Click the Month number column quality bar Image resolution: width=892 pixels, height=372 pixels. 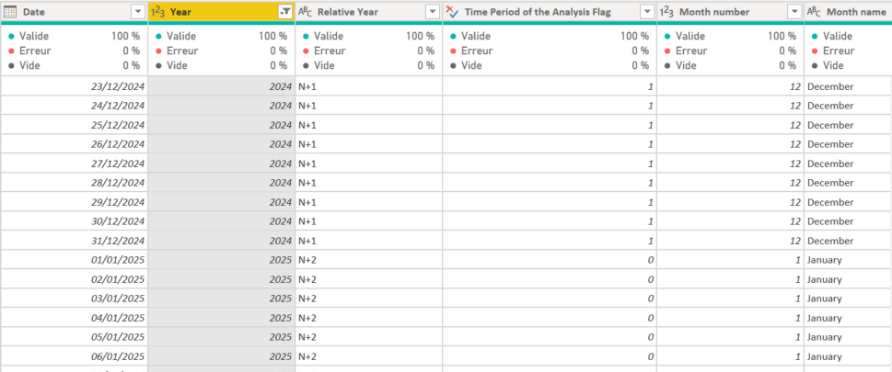coord(730,23)
